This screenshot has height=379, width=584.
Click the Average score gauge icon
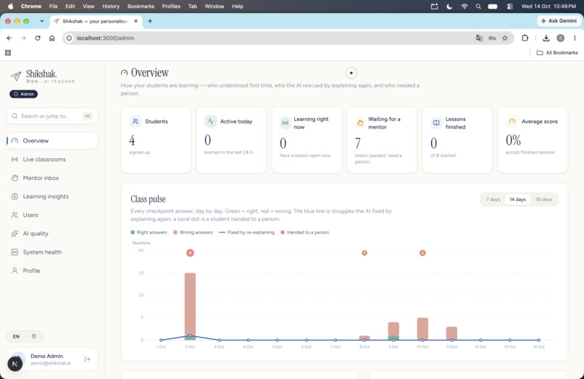click(512, 122)
